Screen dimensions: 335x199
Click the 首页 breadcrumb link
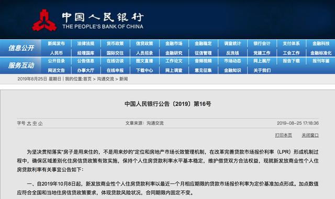(87, 79)
